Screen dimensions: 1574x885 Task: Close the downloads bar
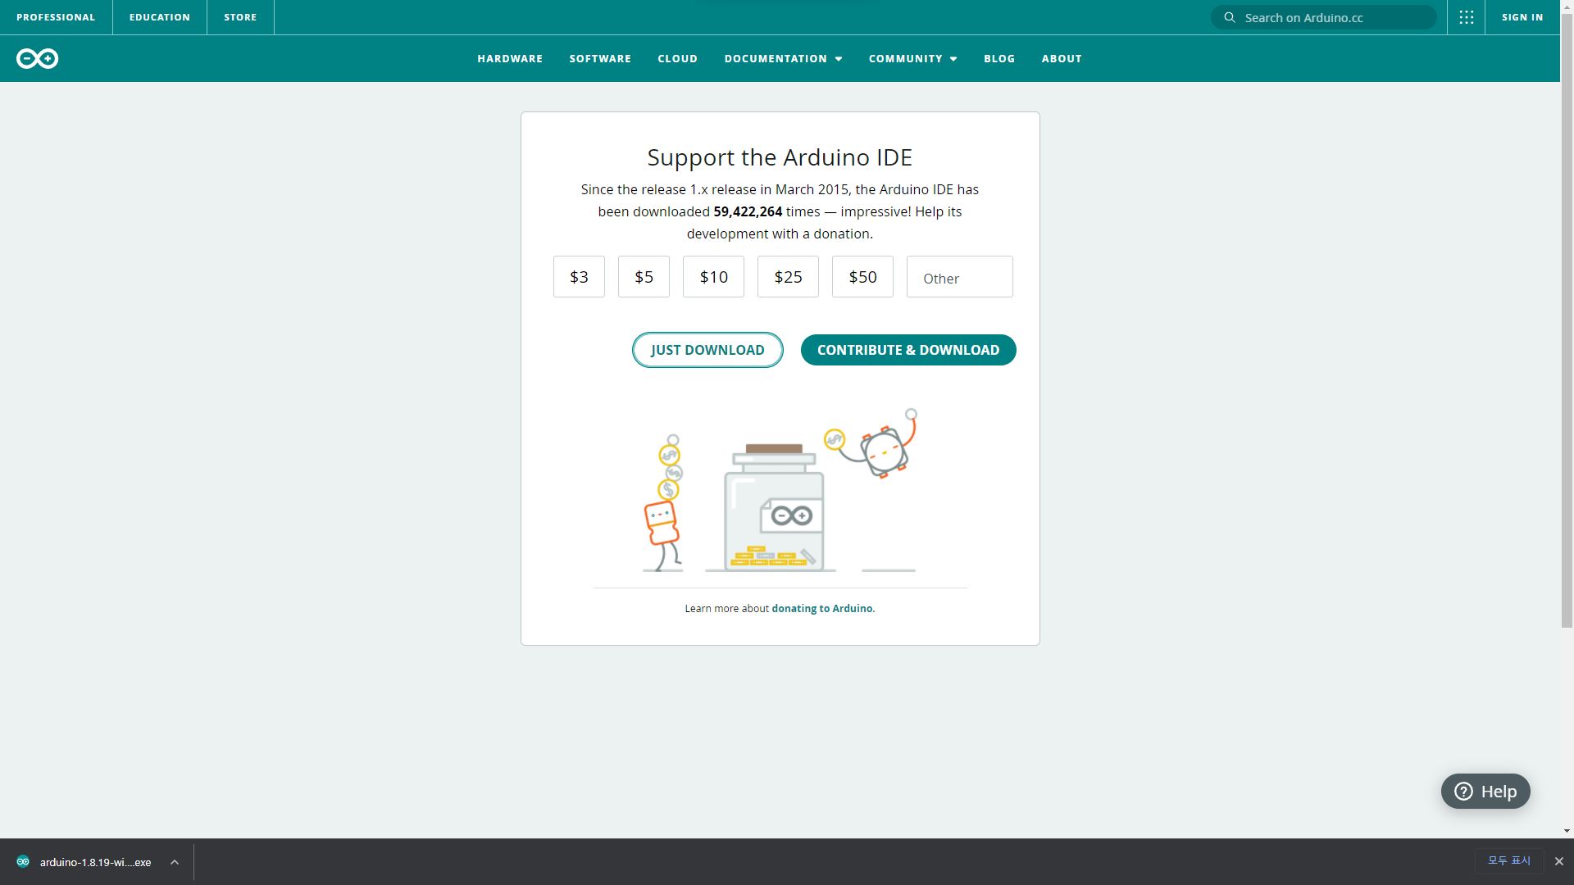pyautogui.click(x=1558, y=861)
